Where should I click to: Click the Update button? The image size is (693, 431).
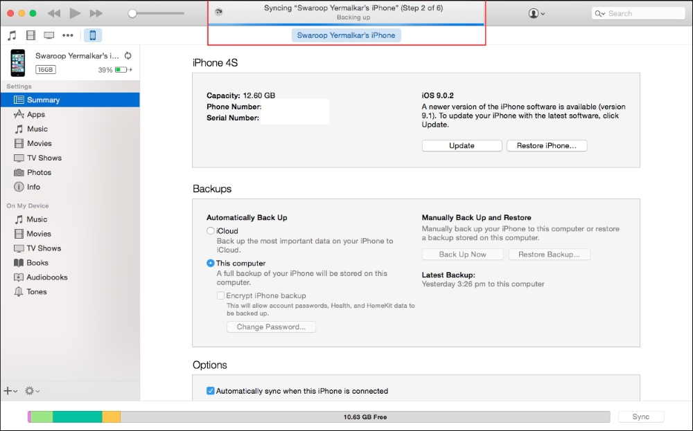(462, 145)
